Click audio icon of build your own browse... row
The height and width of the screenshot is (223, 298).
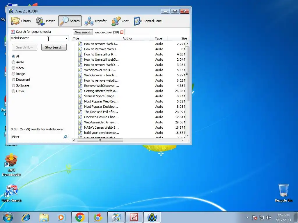coord(80,133)
